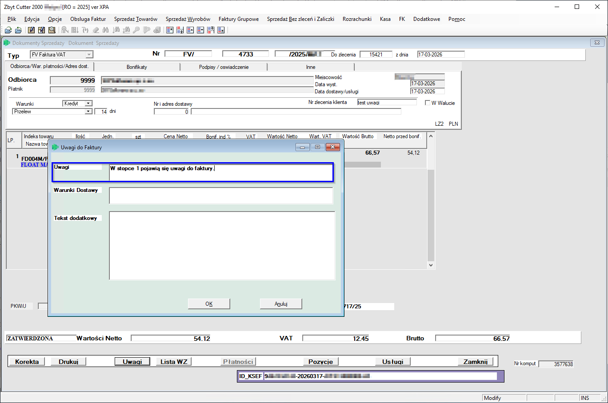Click the previous record (single up arrow) toolbar icon
Screen dimensions: 608x403
[x=190, y=30]
